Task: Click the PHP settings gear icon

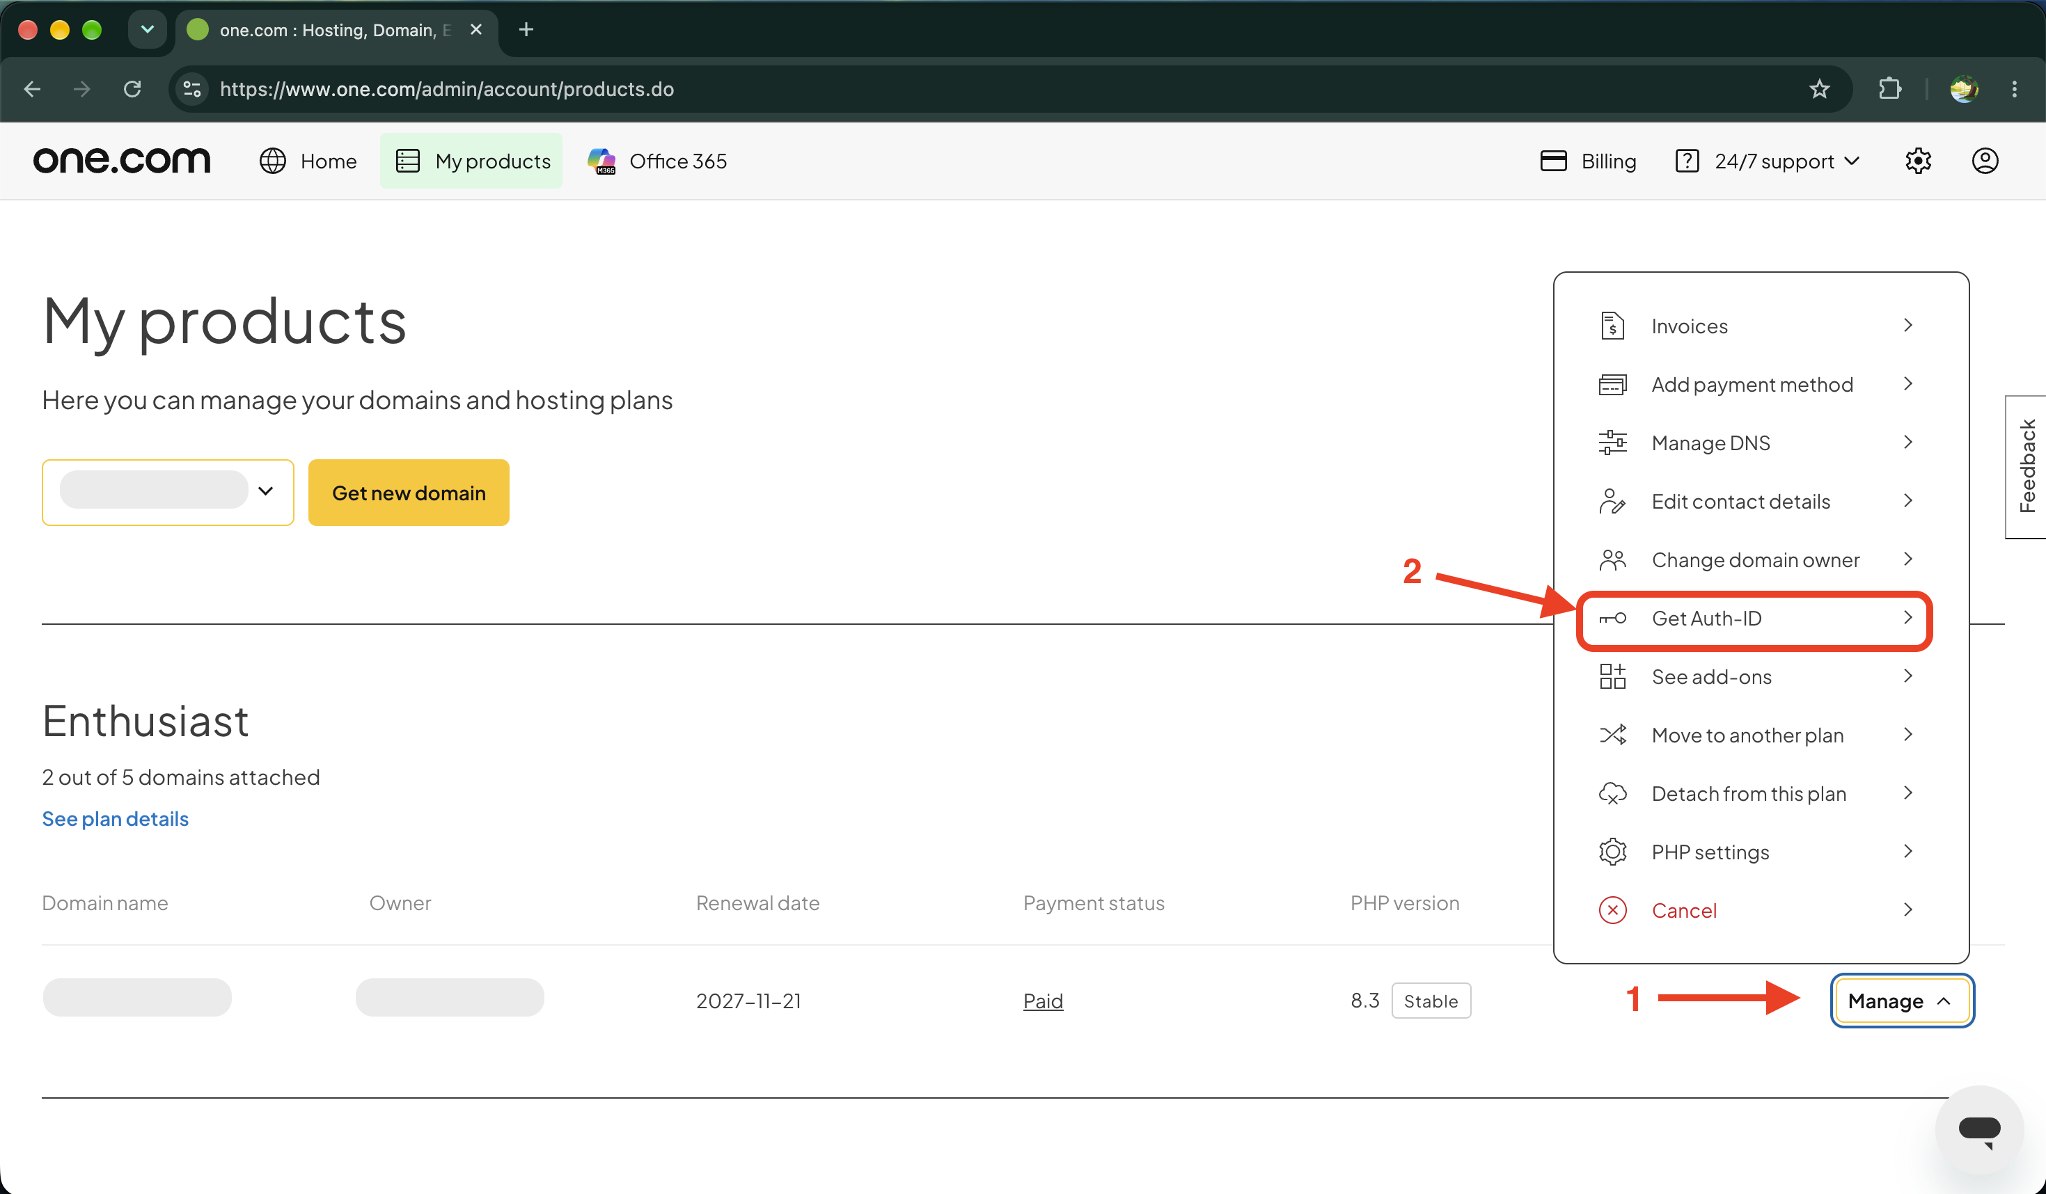Action: pyautogui.click(x=1612, y=852)
